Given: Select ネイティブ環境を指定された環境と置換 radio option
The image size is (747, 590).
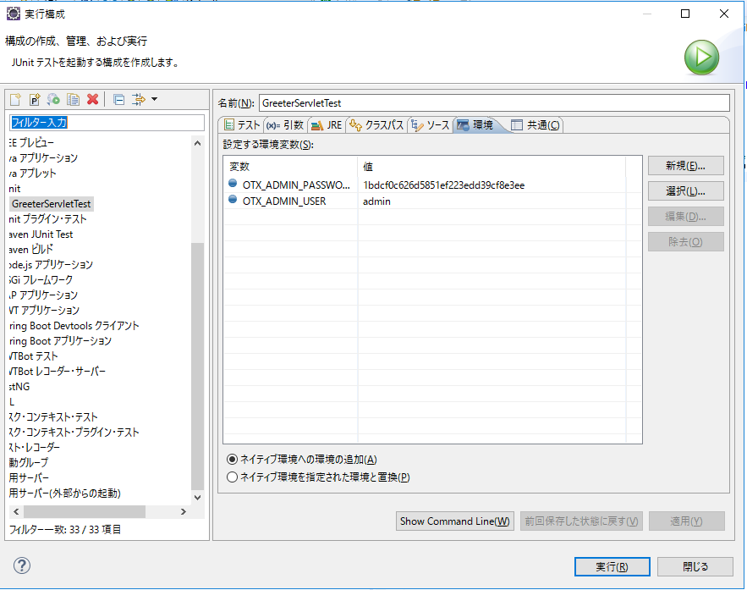Looking at the screenshot, I should pos(233,477).
